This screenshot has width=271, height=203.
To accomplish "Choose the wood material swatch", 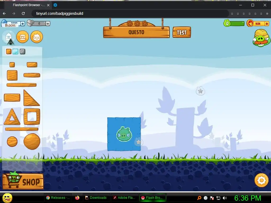I will point(9,52).
